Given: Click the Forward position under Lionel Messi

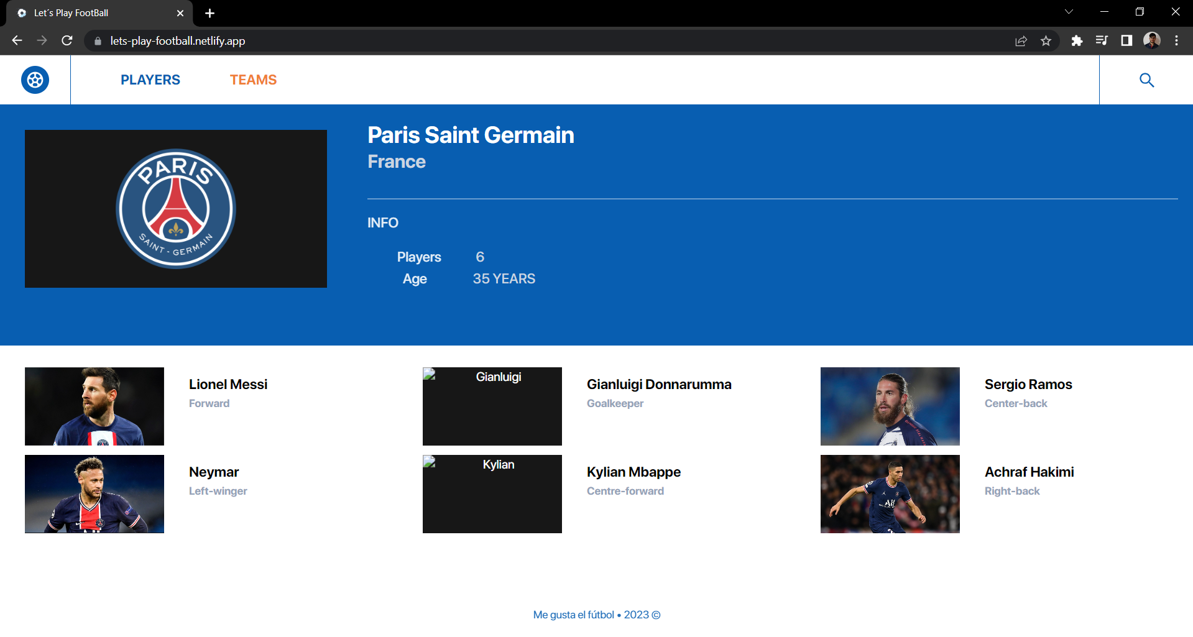Looking at the screenshot, I should coord(210,403).
